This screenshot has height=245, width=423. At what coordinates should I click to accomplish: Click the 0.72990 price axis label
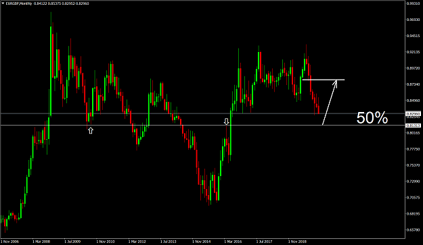click(414, 182)
